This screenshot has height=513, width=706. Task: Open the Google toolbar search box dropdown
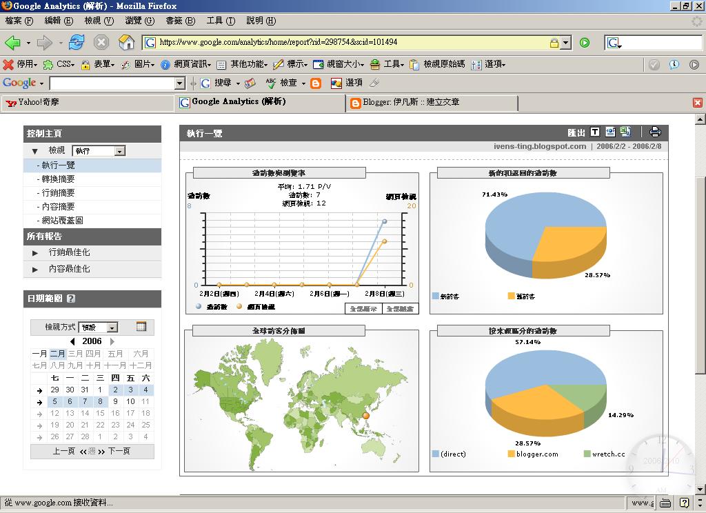[180, 83]
